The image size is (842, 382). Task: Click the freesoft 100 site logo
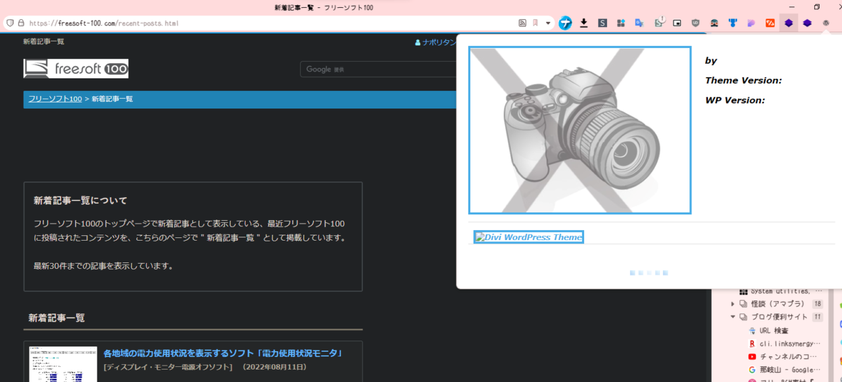pyautogui.click(x=76, y=68)
